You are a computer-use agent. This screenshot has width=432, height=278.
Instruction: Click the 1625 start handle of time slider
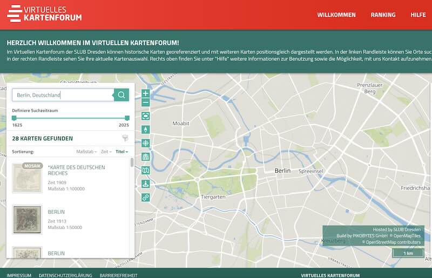point(14,118)
